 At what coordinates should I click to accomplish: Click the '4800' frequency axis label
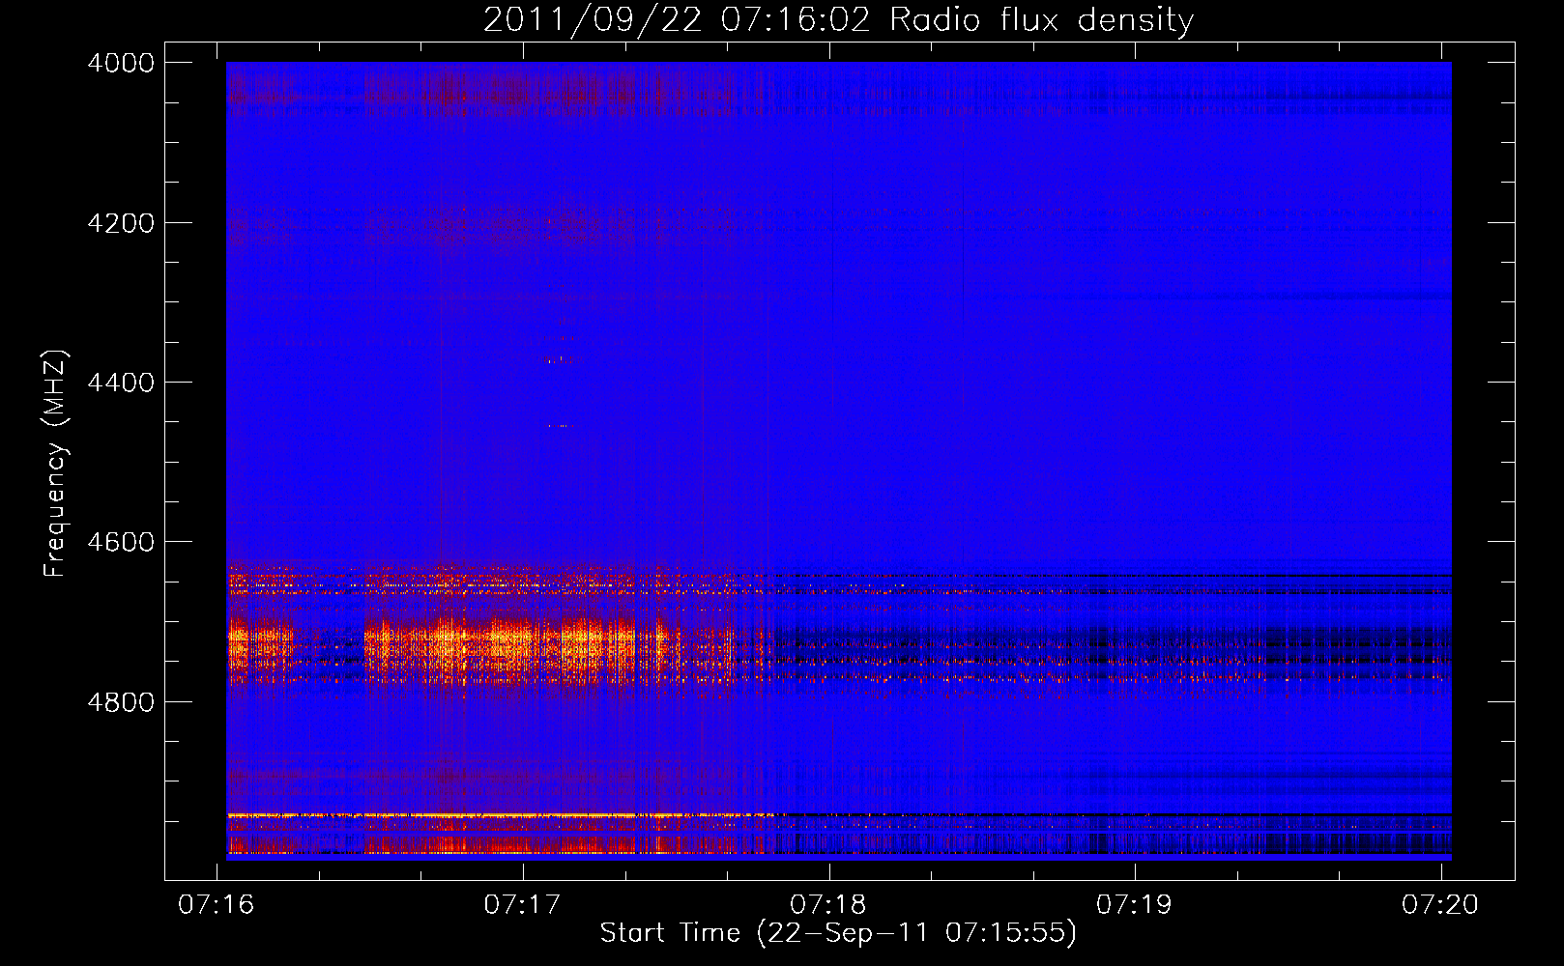(x=121, y=701)
